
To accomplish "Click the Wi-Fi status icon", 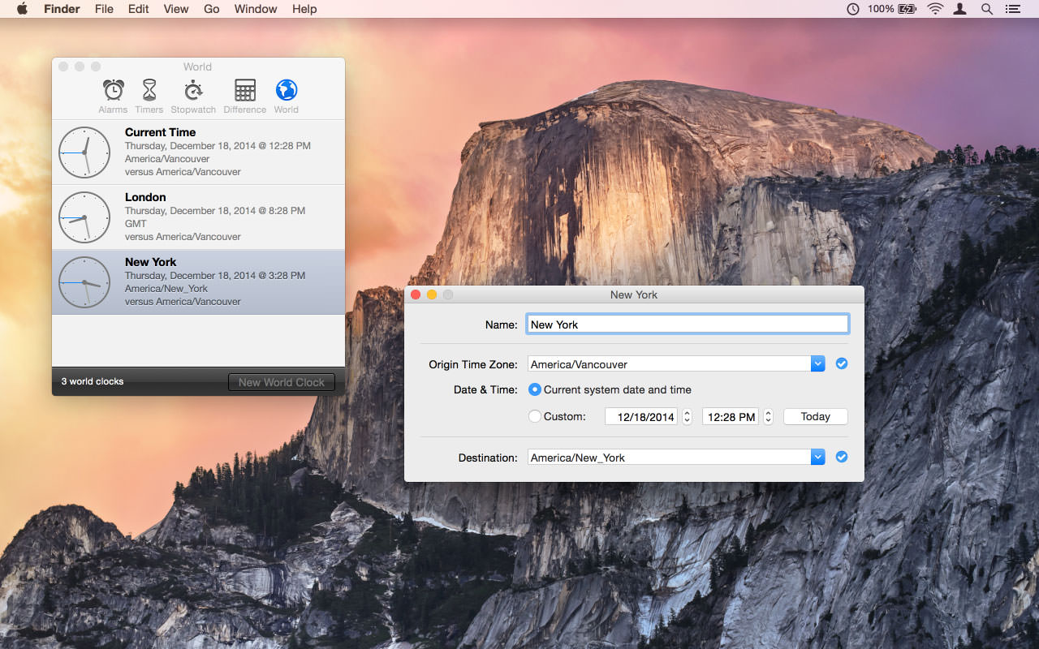I will point(935,9).
